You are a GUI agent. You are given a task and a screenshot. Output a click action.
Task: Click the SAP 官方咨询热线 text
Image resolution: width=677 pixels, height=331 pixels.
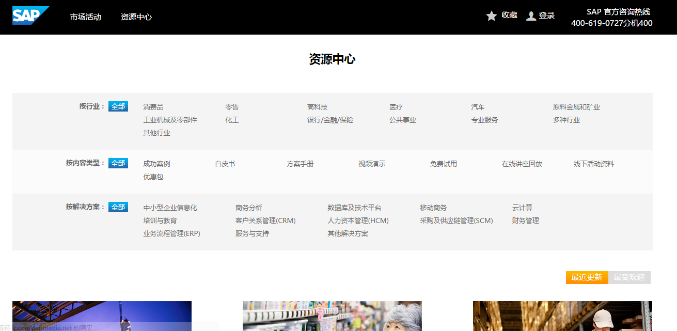pyautogui.click(x=618, y=12)
